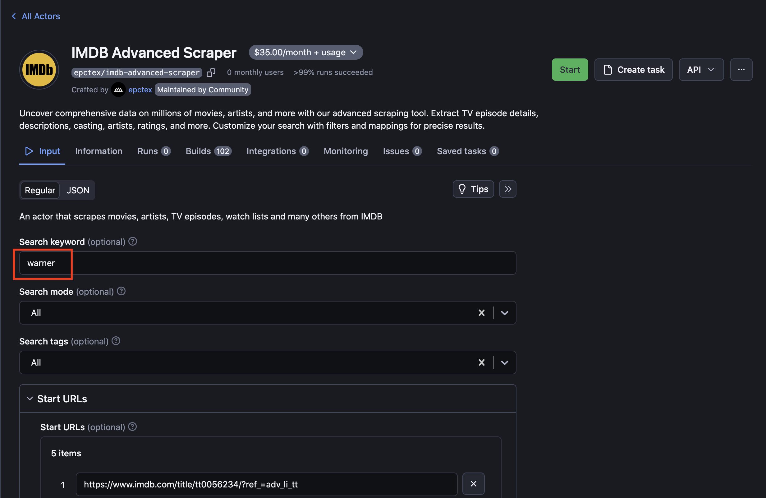Select the Regular input mode toggle

(40, 189)
